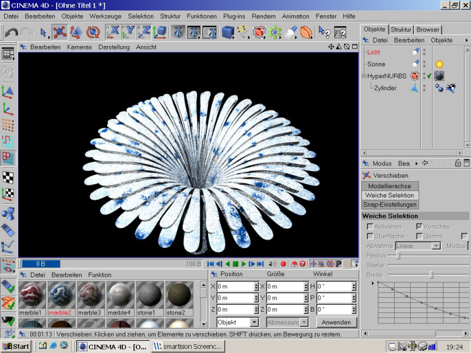Viewport: 471px width, 353px height.
Task: Click the render settings icon
Action: pyautogui.click(x=210, y=32)
